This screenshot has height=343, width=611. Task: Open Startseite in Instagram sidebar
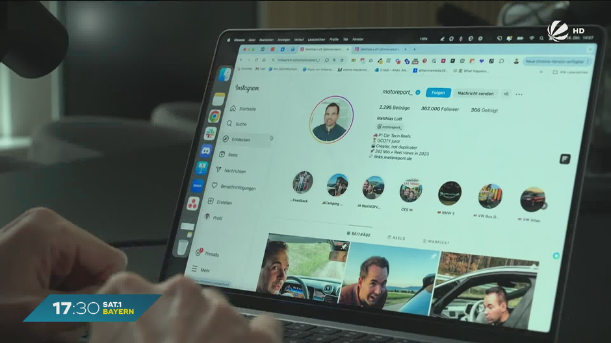[x=242, y=108]
